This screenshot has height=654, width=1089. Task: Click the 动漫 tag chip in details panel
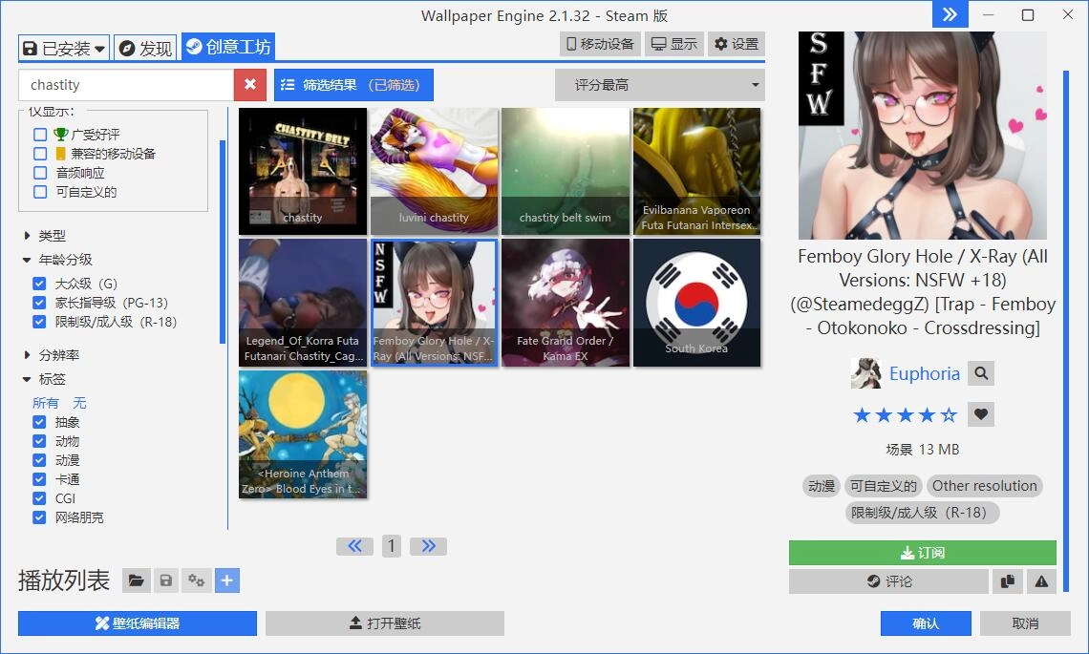pos(822,486)
